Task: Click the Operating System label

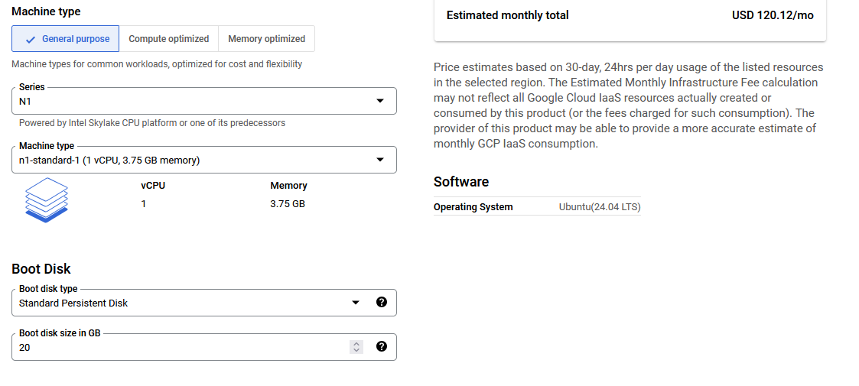Action: tap(473, 207)
